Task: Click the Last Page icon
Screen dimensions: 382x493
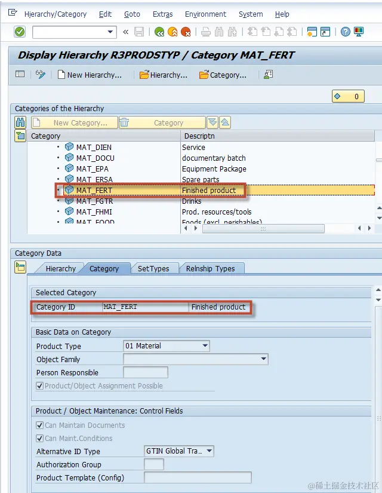Action: pos(292,32)
